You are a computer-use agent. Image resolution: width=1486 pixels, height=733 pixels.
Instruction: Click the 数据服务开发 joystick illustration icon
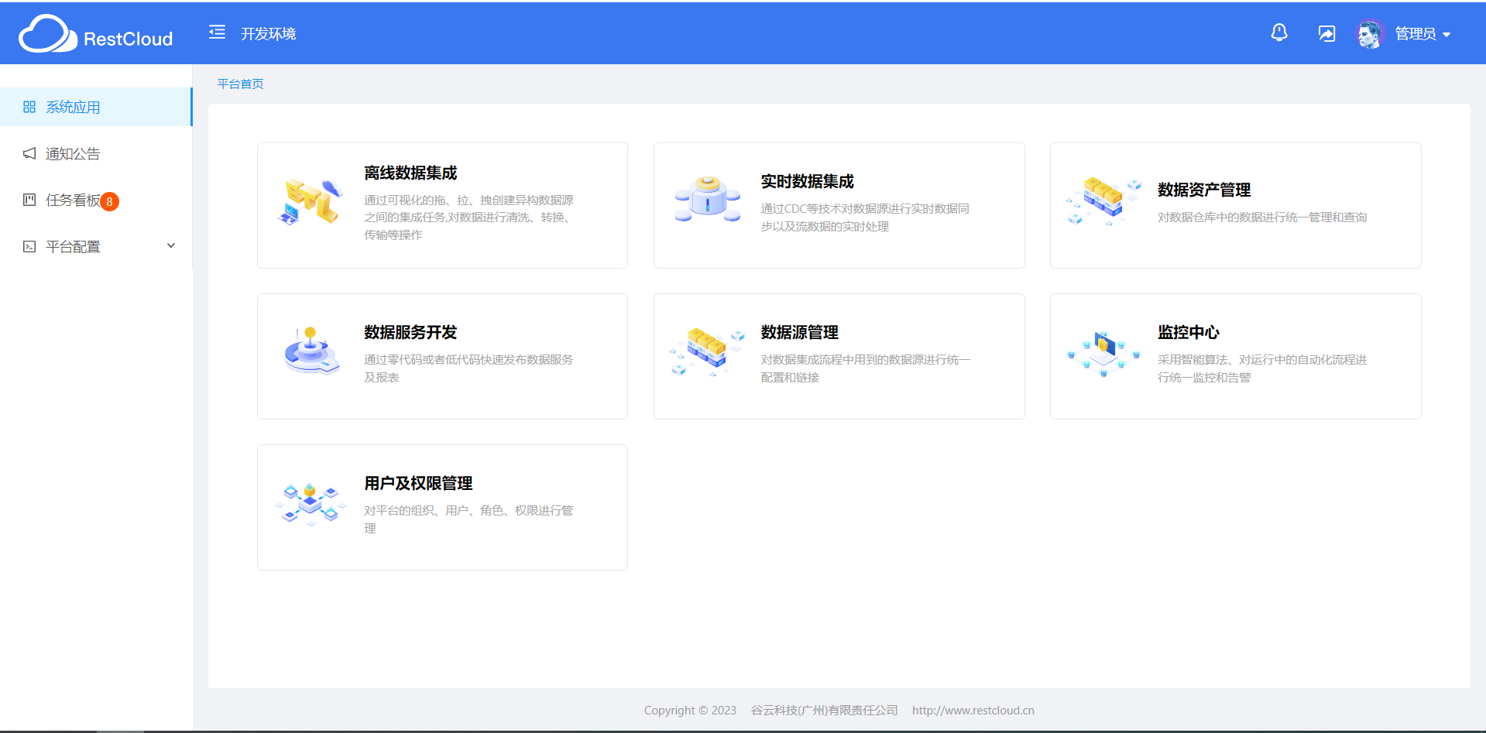click(x=311, y=351)
